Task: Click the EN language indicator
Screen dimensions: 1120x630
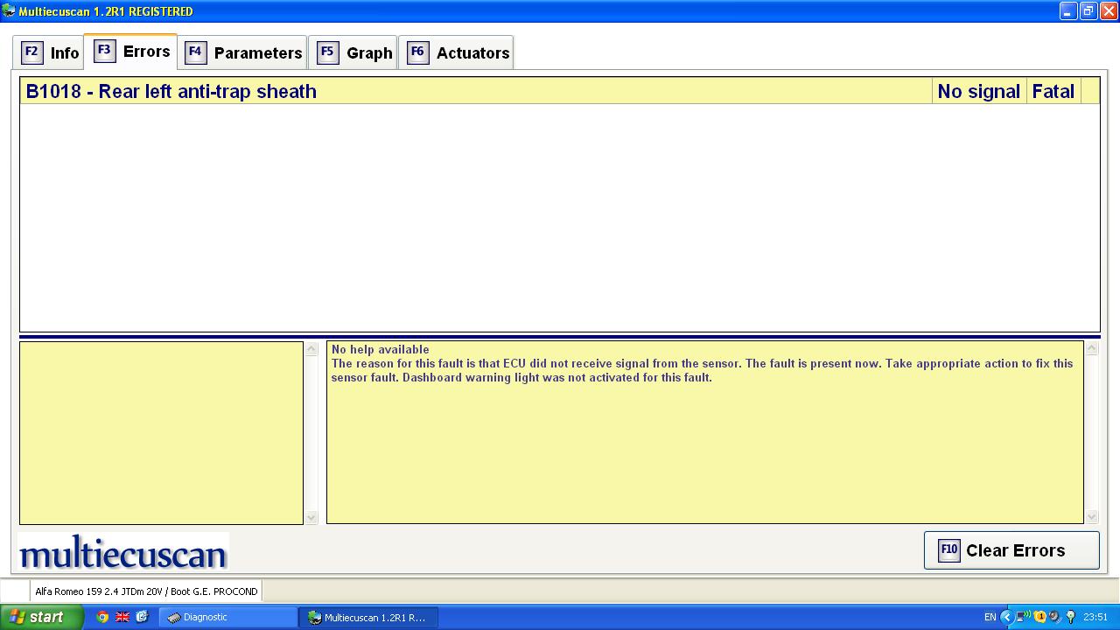Action: [x=990, y=617]
